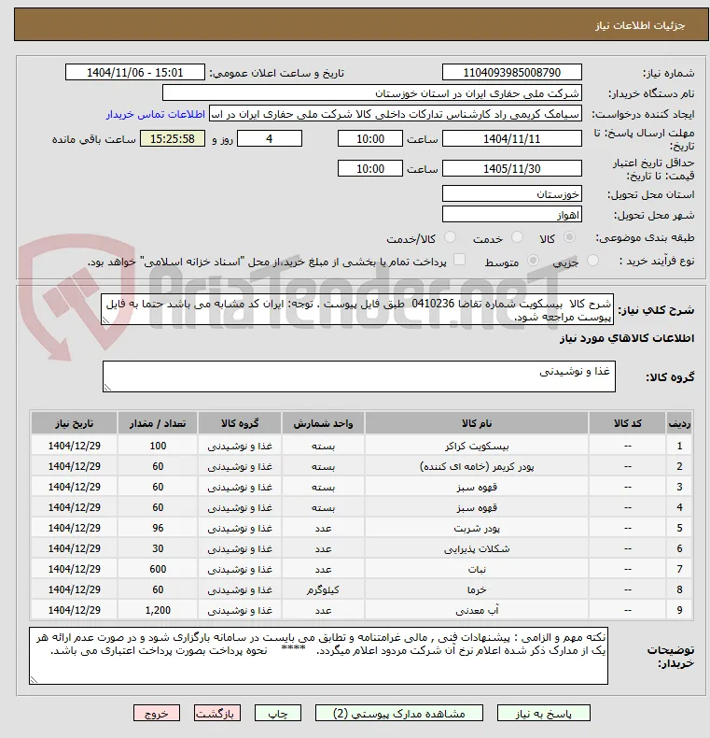The image size is (710, 738).
Task: Click the کد کالا column header
Action: (627, 423)
